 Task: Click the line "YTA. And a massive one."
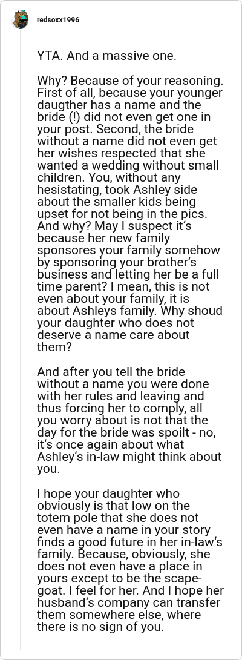click(x=106, y=56)
